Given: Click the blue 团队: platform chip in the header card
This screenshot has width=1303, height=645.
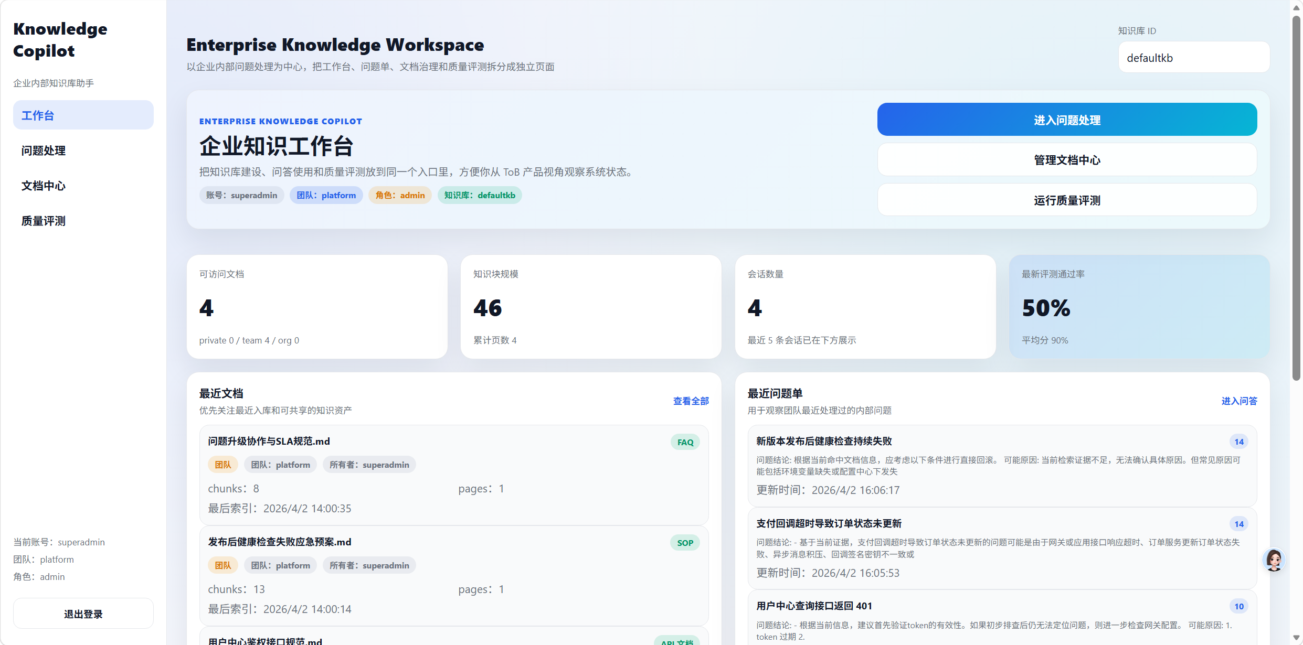Looking at the screenshot, I should [x=326, y=195].
